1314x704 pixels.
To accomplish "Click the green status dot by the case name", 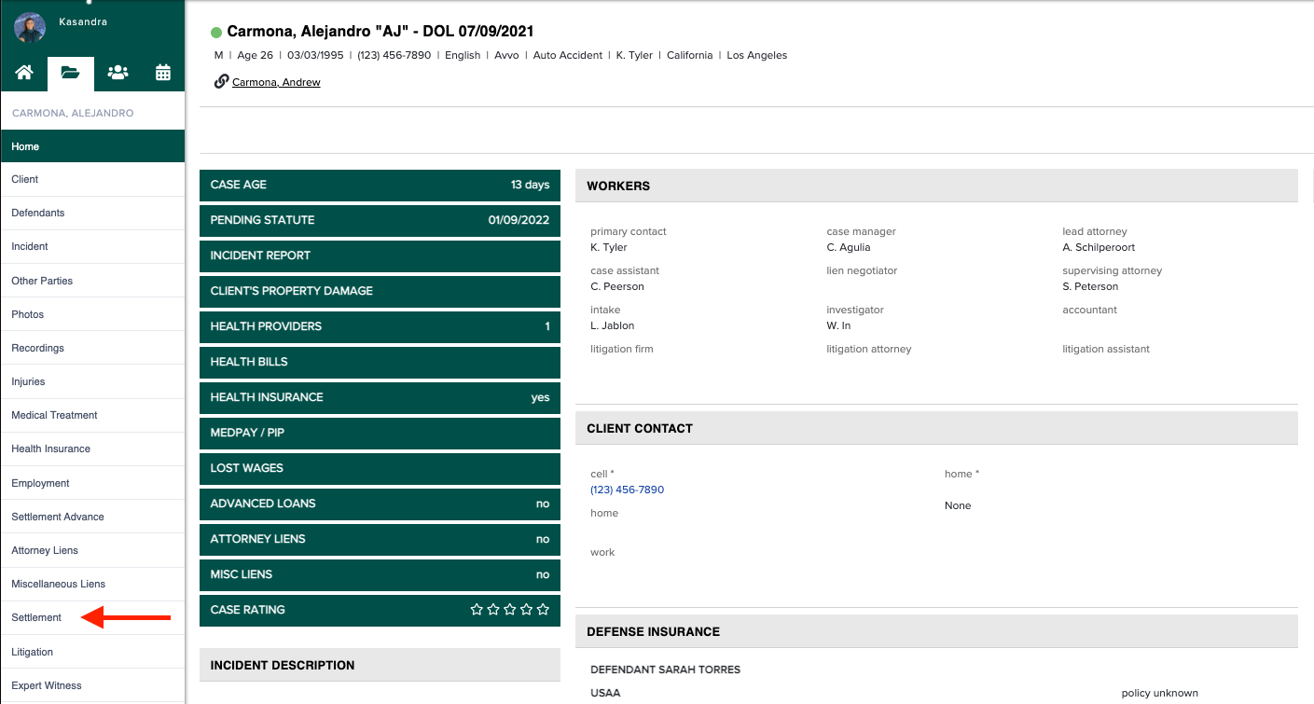I will tap(216, 31).
